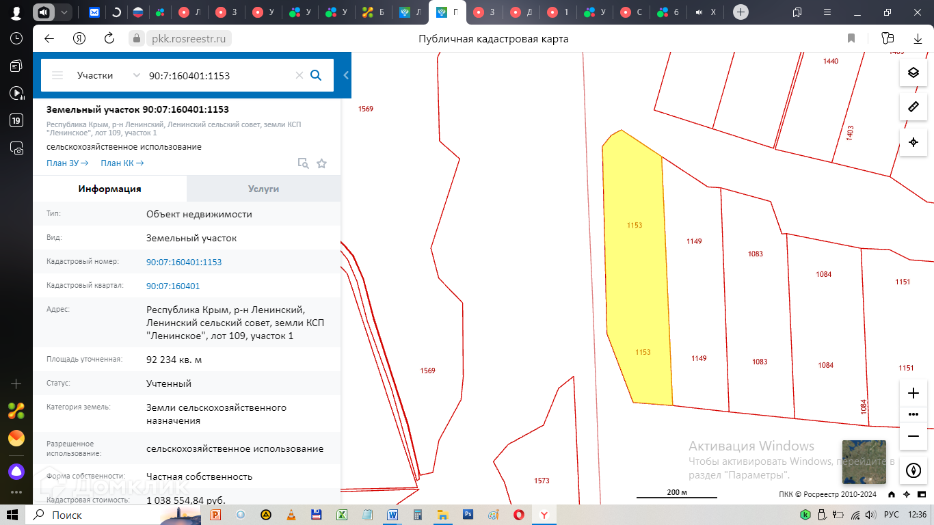The height and width of the screenshot is (525, 934).
Task: Open the Участки search type dropdown
Action: (x=109, y=75)
